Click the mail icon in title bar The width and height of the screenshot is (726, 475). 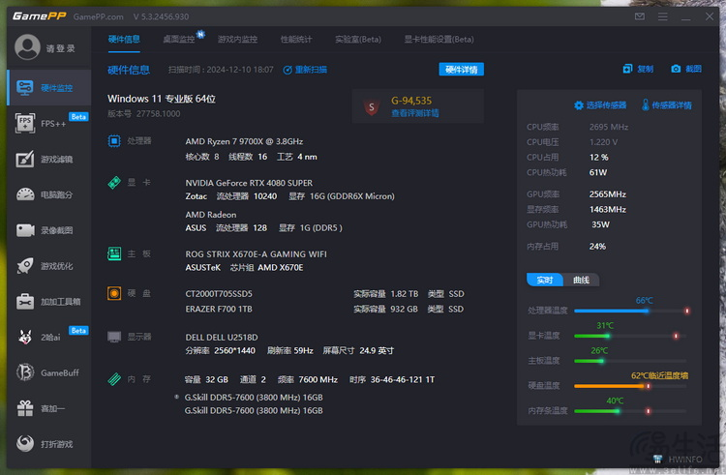point(640,16)
